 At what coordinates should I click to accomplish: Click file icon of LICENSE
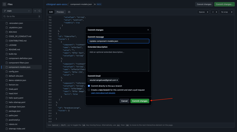coord(7,45)
